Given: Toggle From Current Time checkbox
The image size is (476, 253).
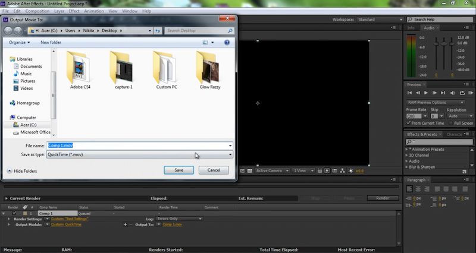Looking at the screenshot, I should click(409, 123).
